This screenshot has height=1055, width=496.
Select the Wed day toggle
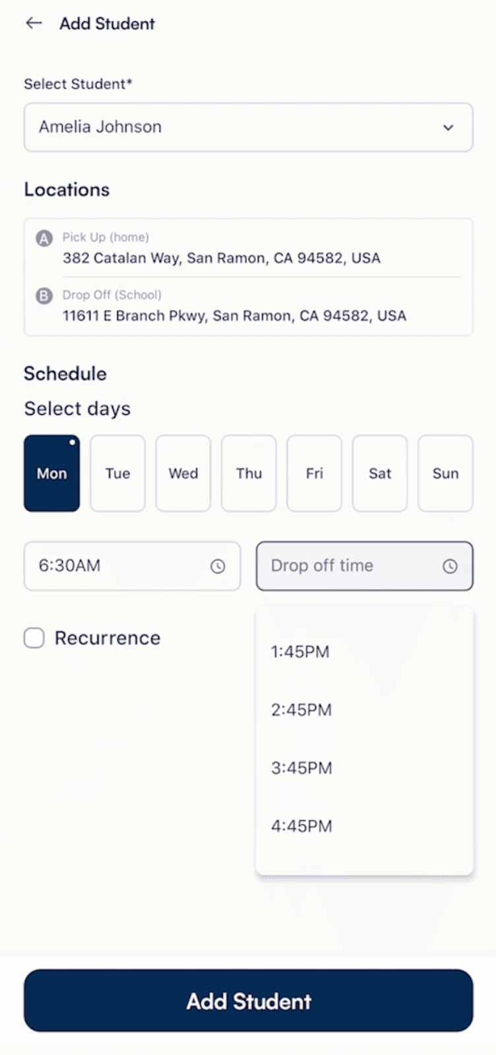(x=183, y=473)
